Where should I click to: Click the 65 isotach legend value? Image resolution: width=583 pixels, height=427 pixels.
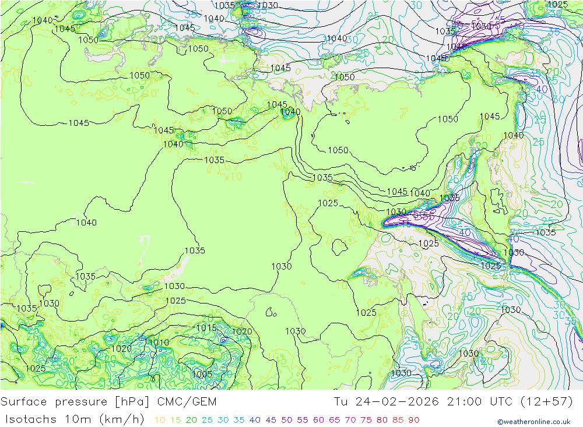[335, 420]
